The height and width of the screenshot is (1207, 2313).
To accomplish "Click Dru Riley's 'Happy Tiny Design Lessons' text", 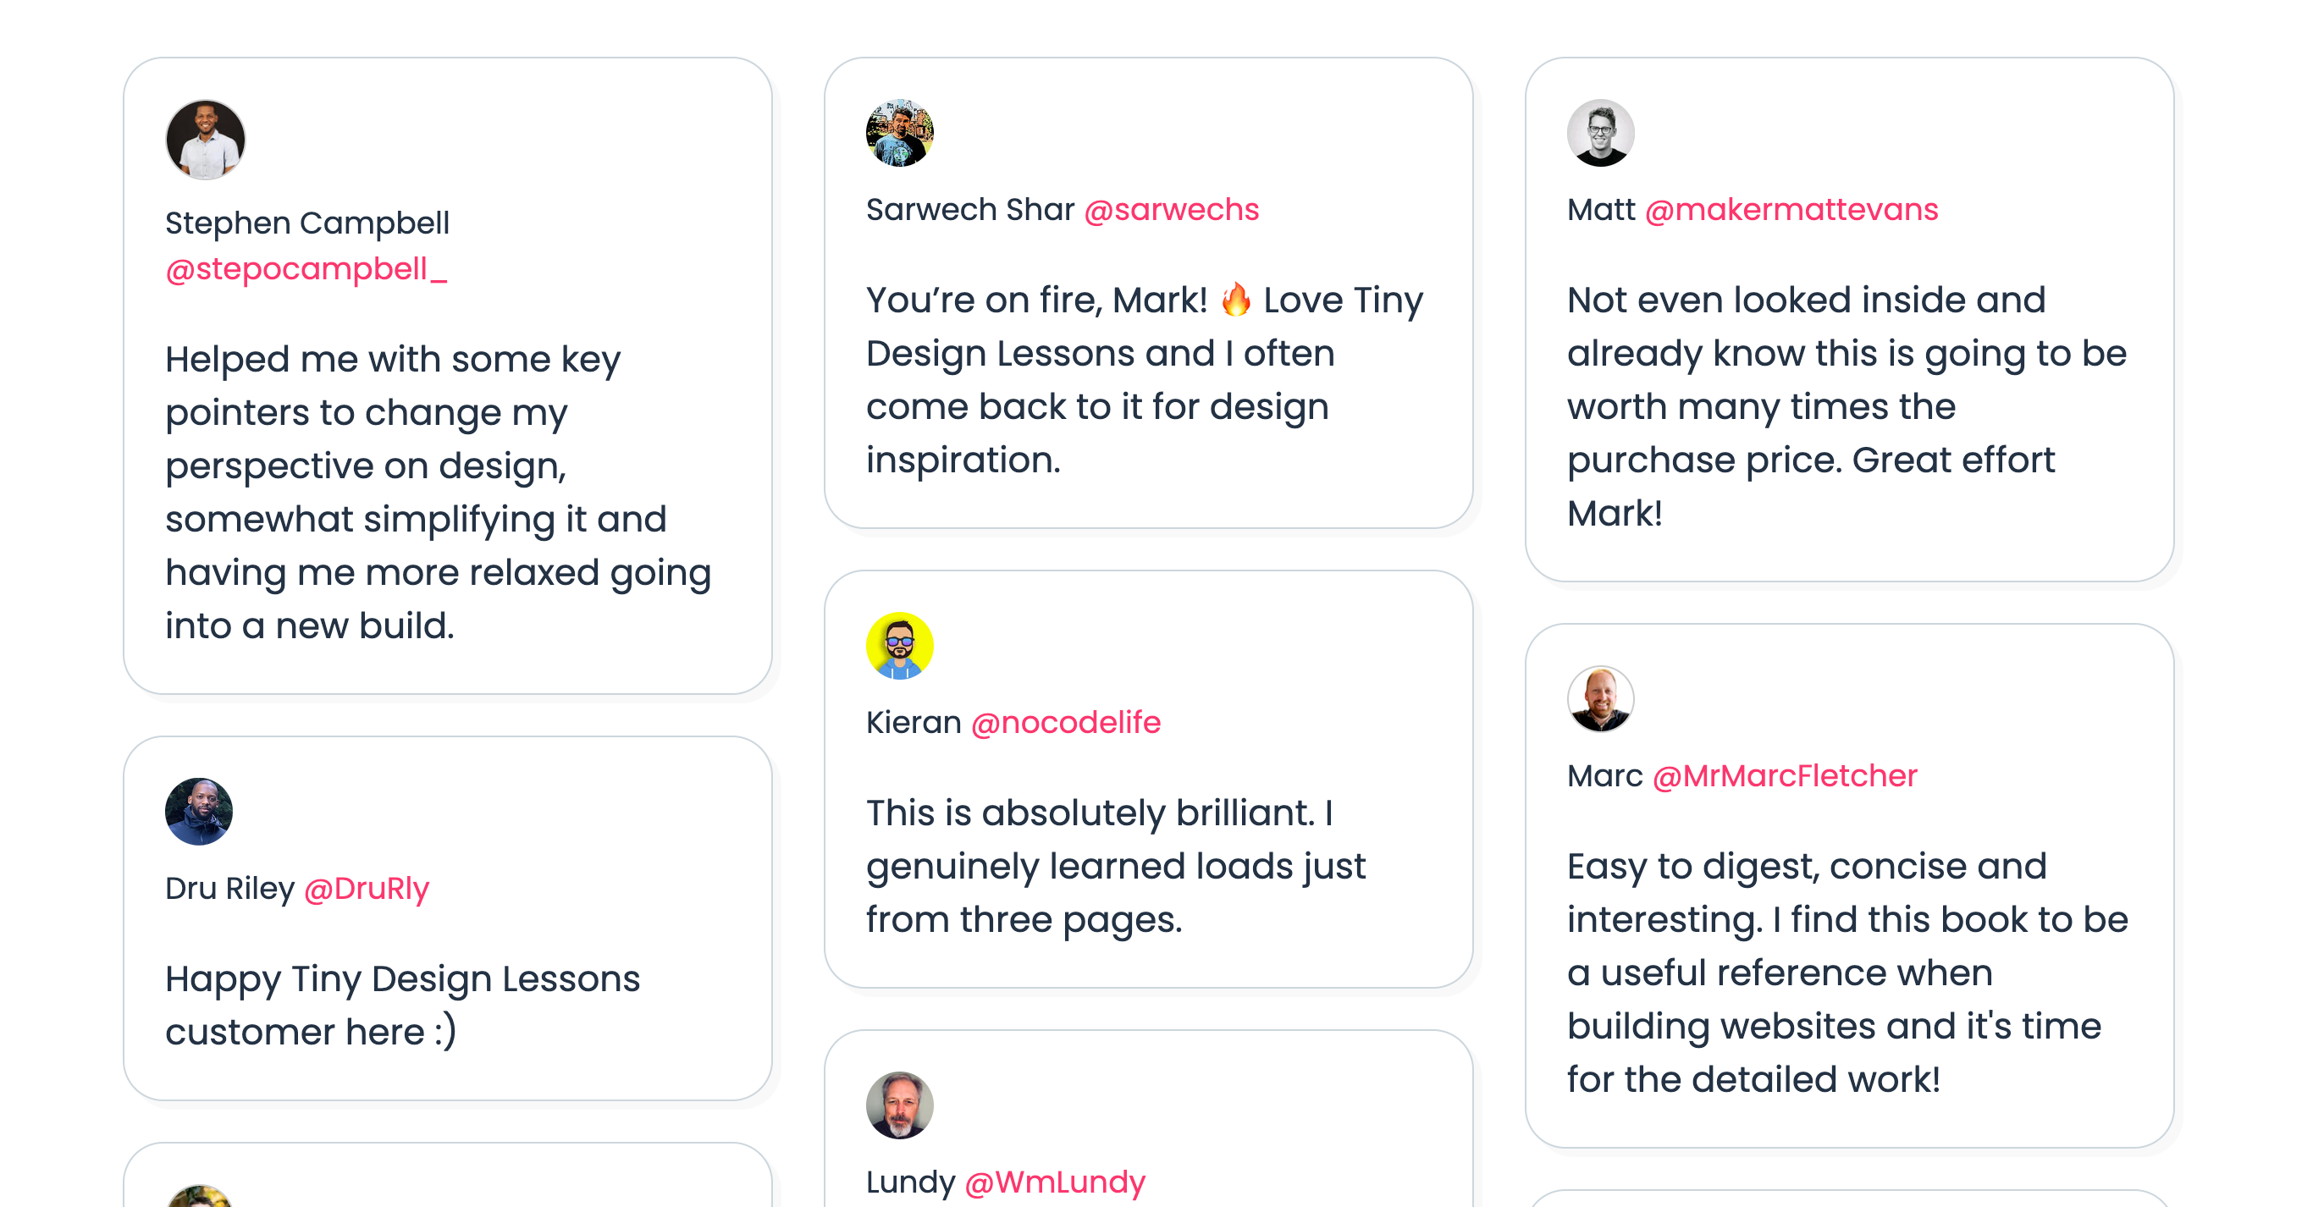I will tap(401, 1005).
